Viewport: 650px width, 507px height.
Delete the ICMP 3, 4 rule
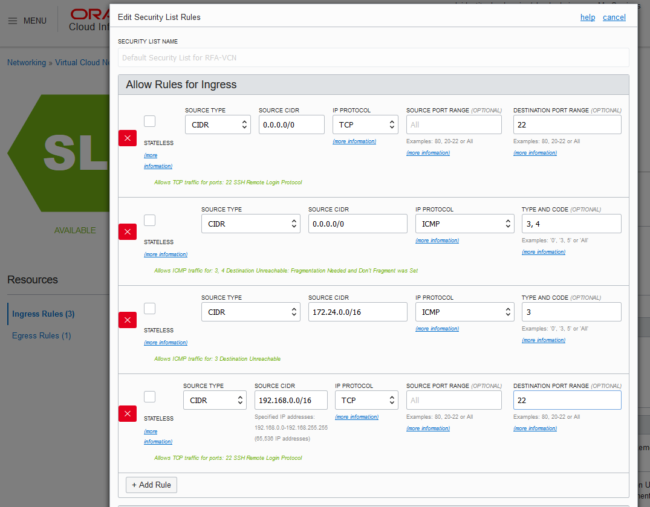127,231
